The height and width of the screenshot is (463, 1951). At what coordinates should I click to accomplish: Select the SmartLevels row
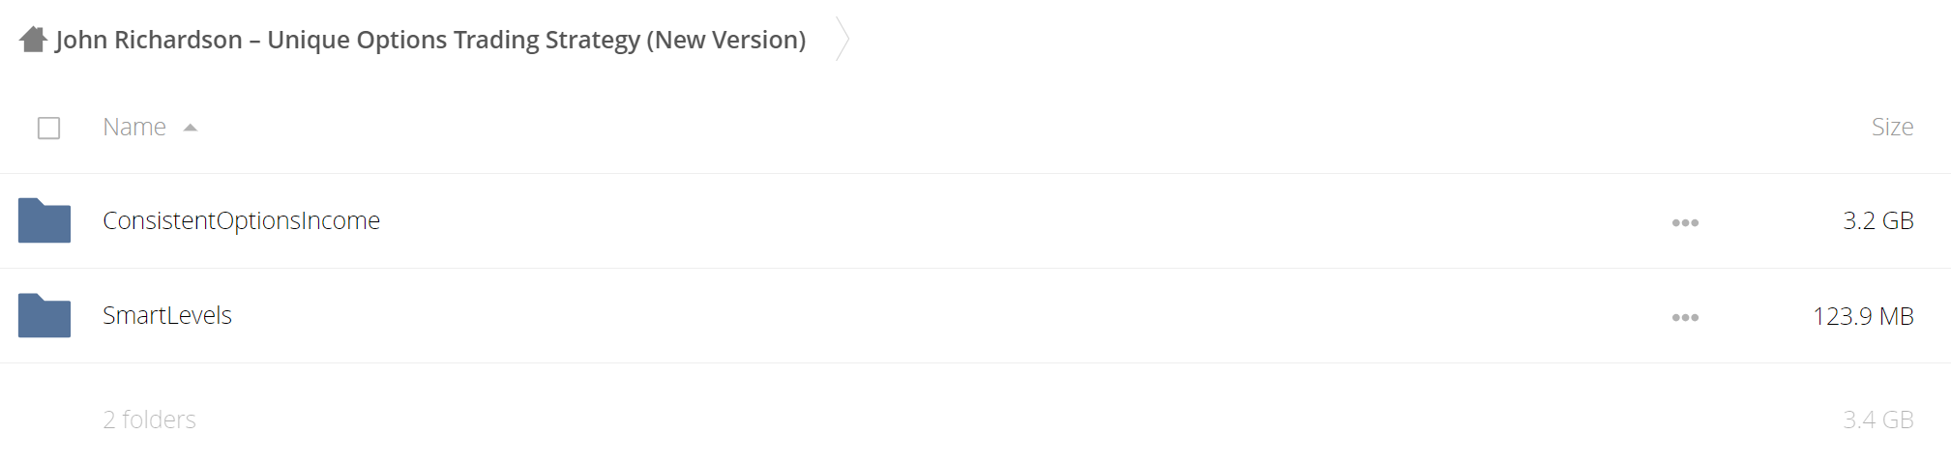point(975,316)
